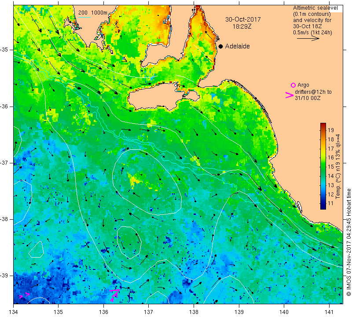The width and height of the screenshot is (352, 317).
Task: Click the -35 latitude axis label
Action: click(x=4, y=50)
